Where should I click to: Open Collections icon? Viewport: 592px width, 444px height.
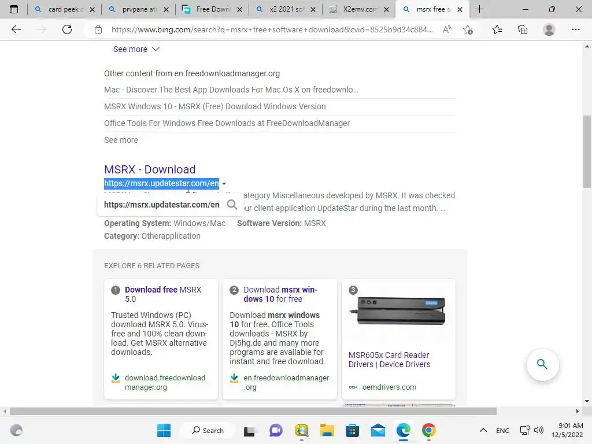click(x=523, y=29)
